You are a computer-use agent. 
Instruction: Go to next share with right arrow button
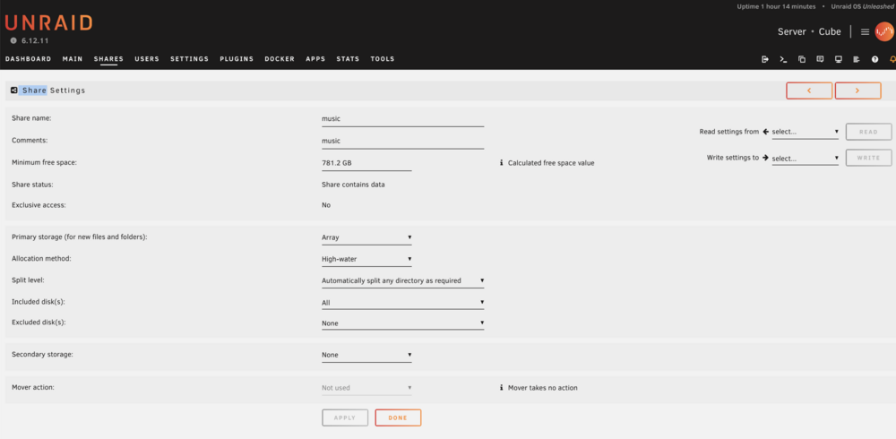857,90
